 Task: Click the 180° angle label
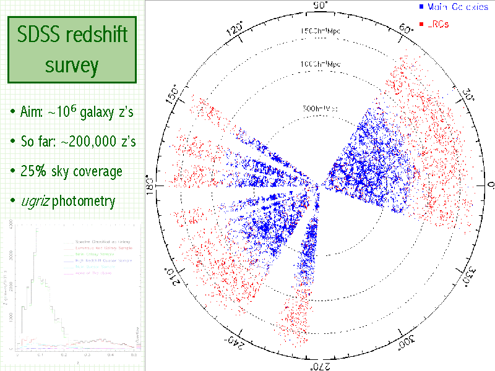point(150,185)
